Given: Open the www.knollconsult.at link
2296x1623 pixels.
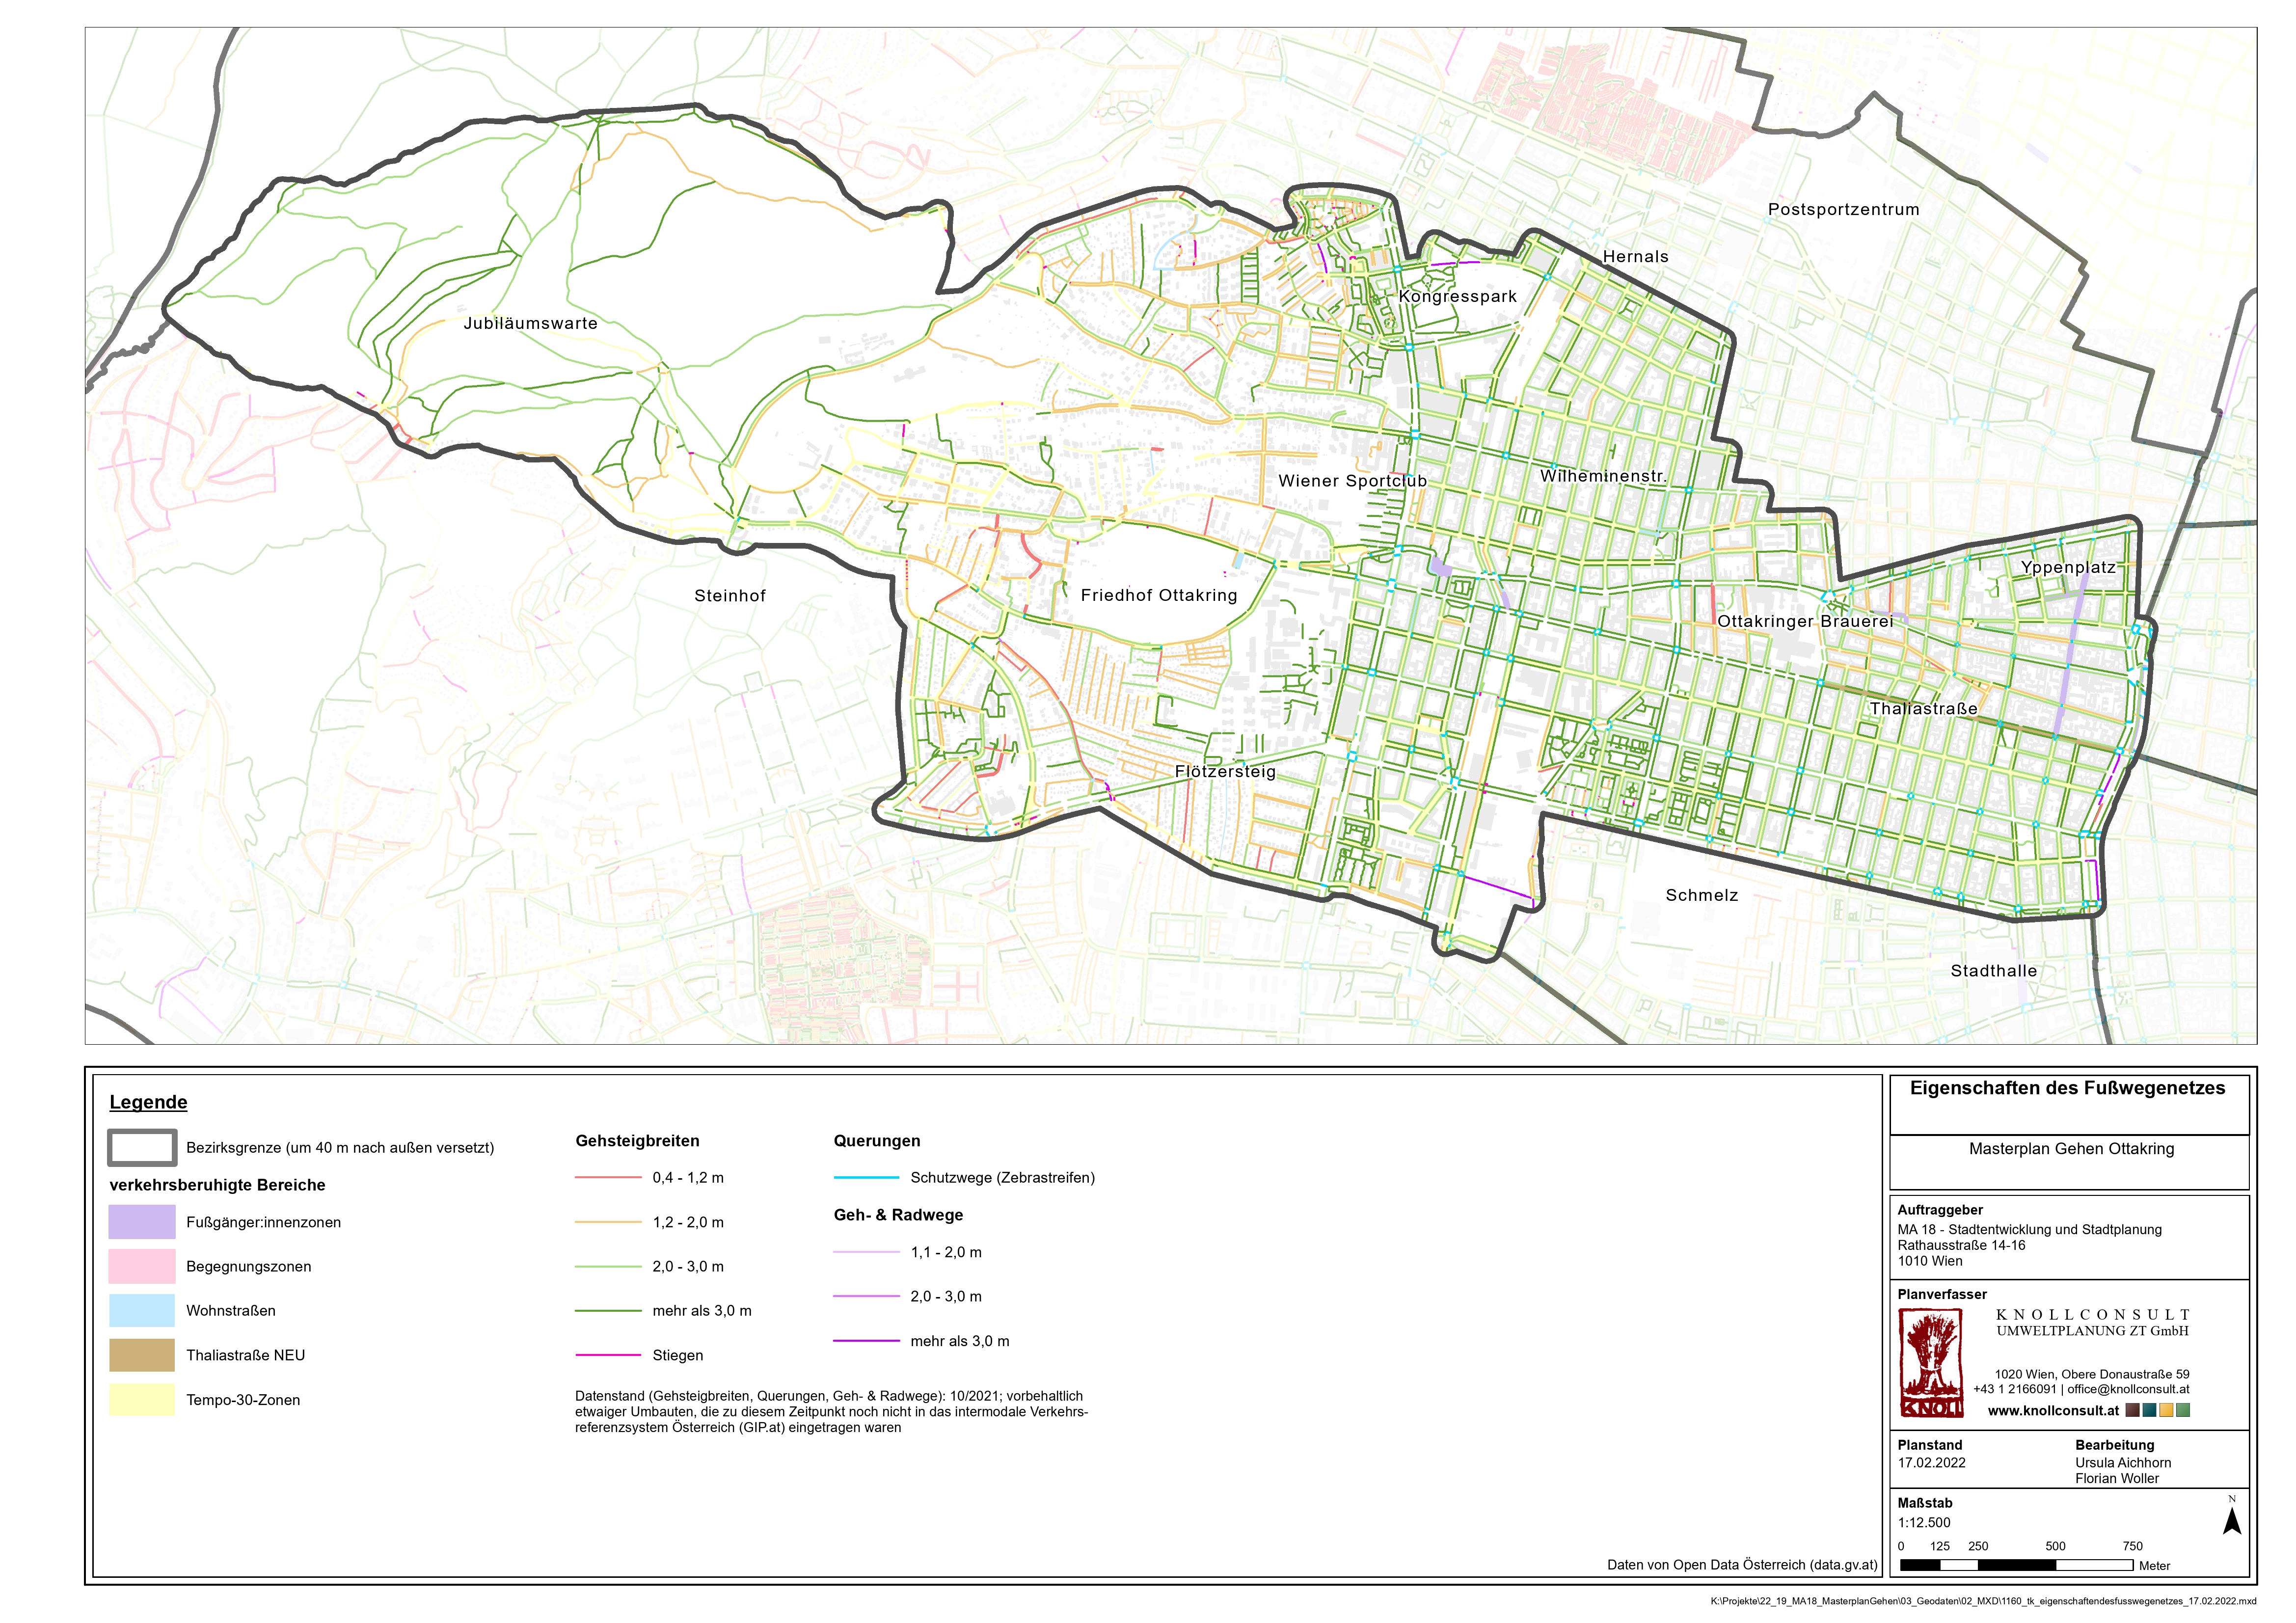Looking at the screenshot, I should click(2053, 1411).
